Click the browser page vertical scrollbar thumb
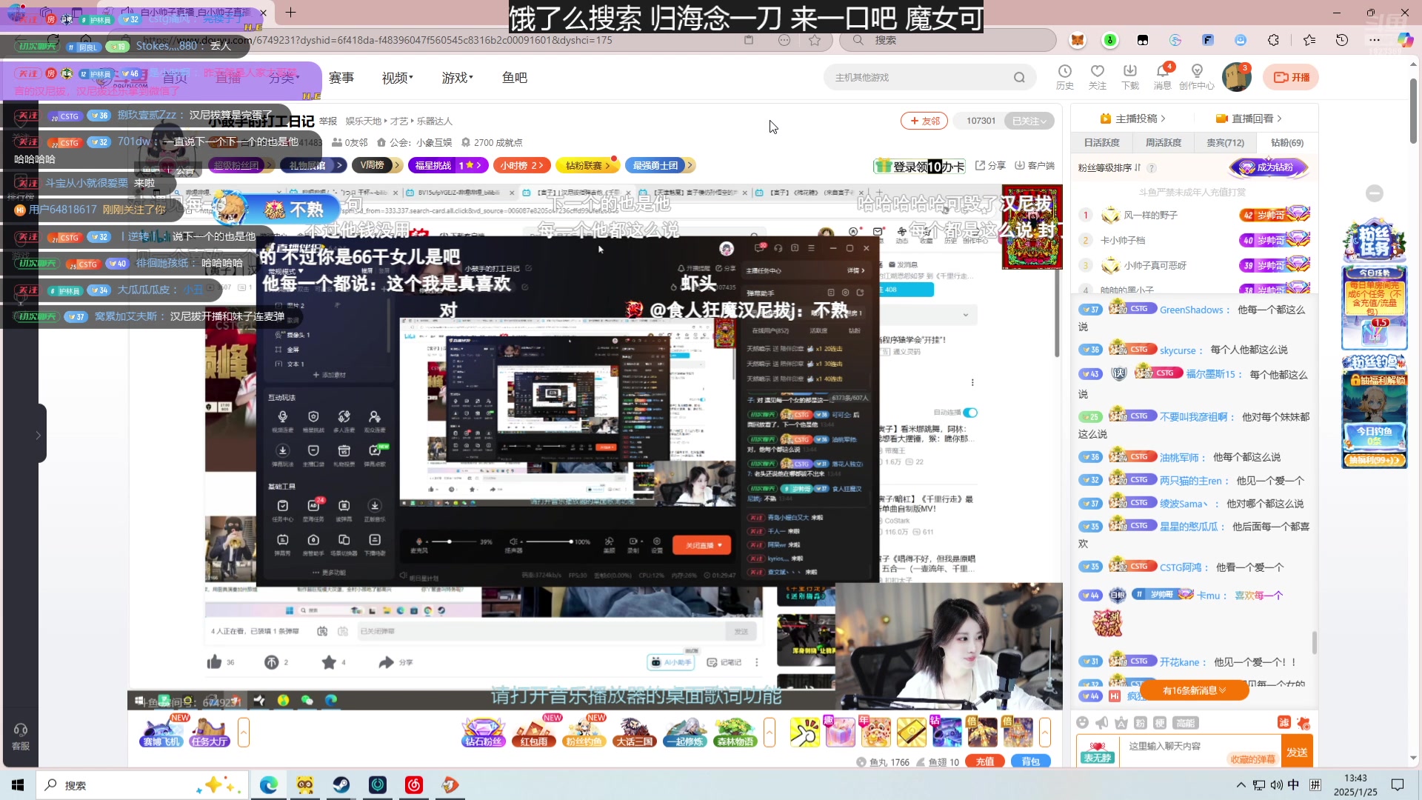 point(1413,111)
